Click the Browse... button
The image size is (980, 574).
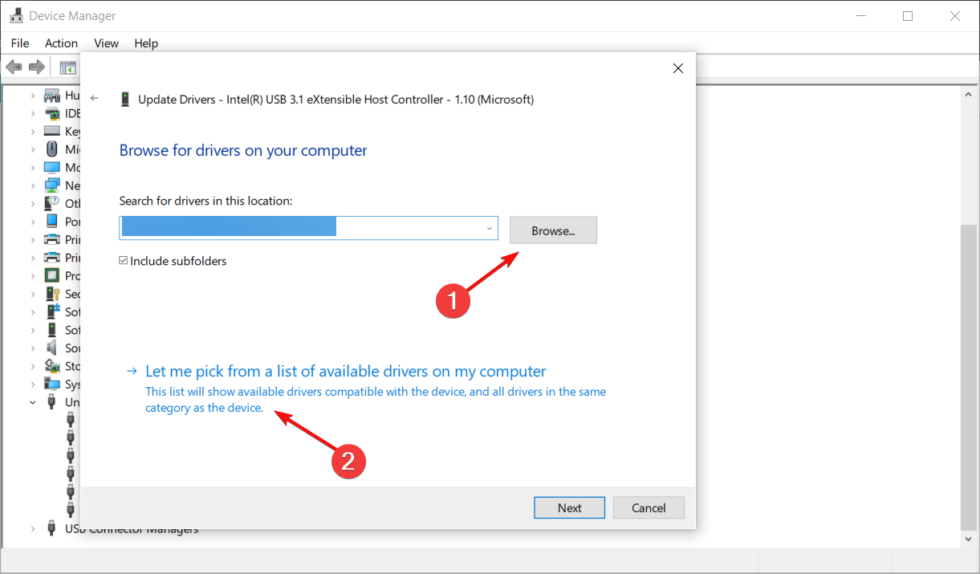pos(553,230)
